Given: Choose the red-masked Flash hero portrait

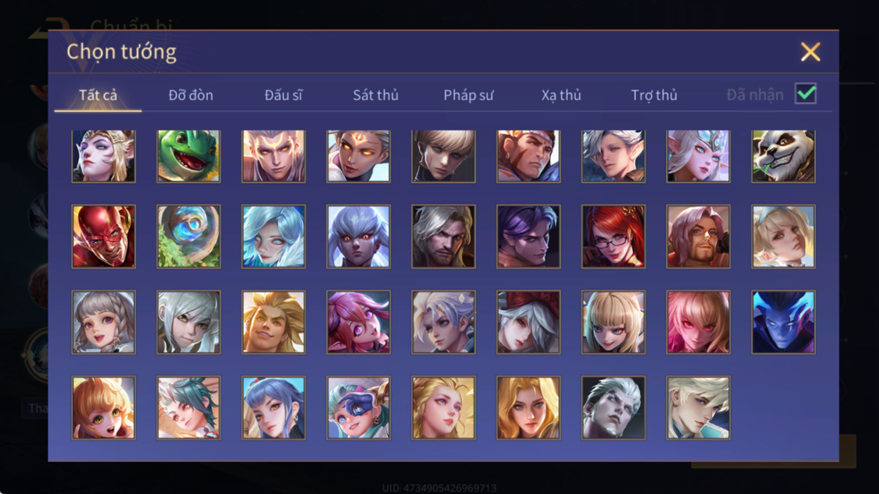Looking at the screenshot, I should pos(103,236).
